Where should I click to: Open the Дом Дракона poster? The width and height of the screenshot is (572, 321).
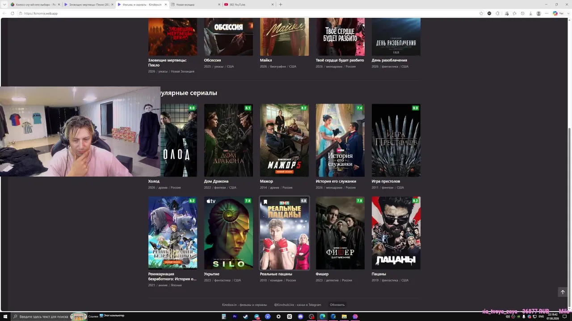(x=228, y=140)
